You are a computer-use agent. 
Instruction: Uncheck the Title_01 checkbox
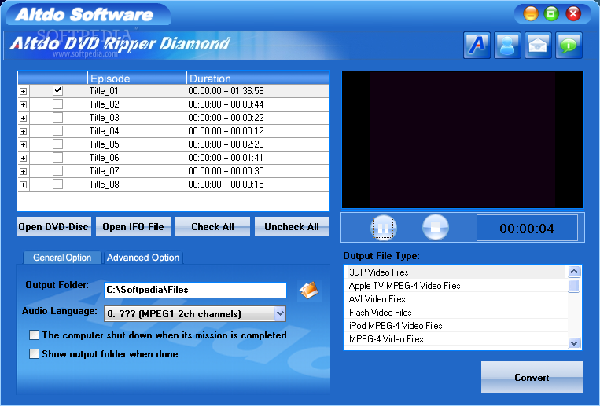(57, 90)
